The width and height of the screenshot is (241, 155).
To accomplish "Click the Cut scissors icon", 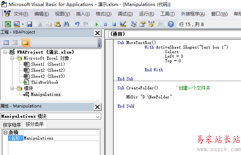I will click(40, 24).
